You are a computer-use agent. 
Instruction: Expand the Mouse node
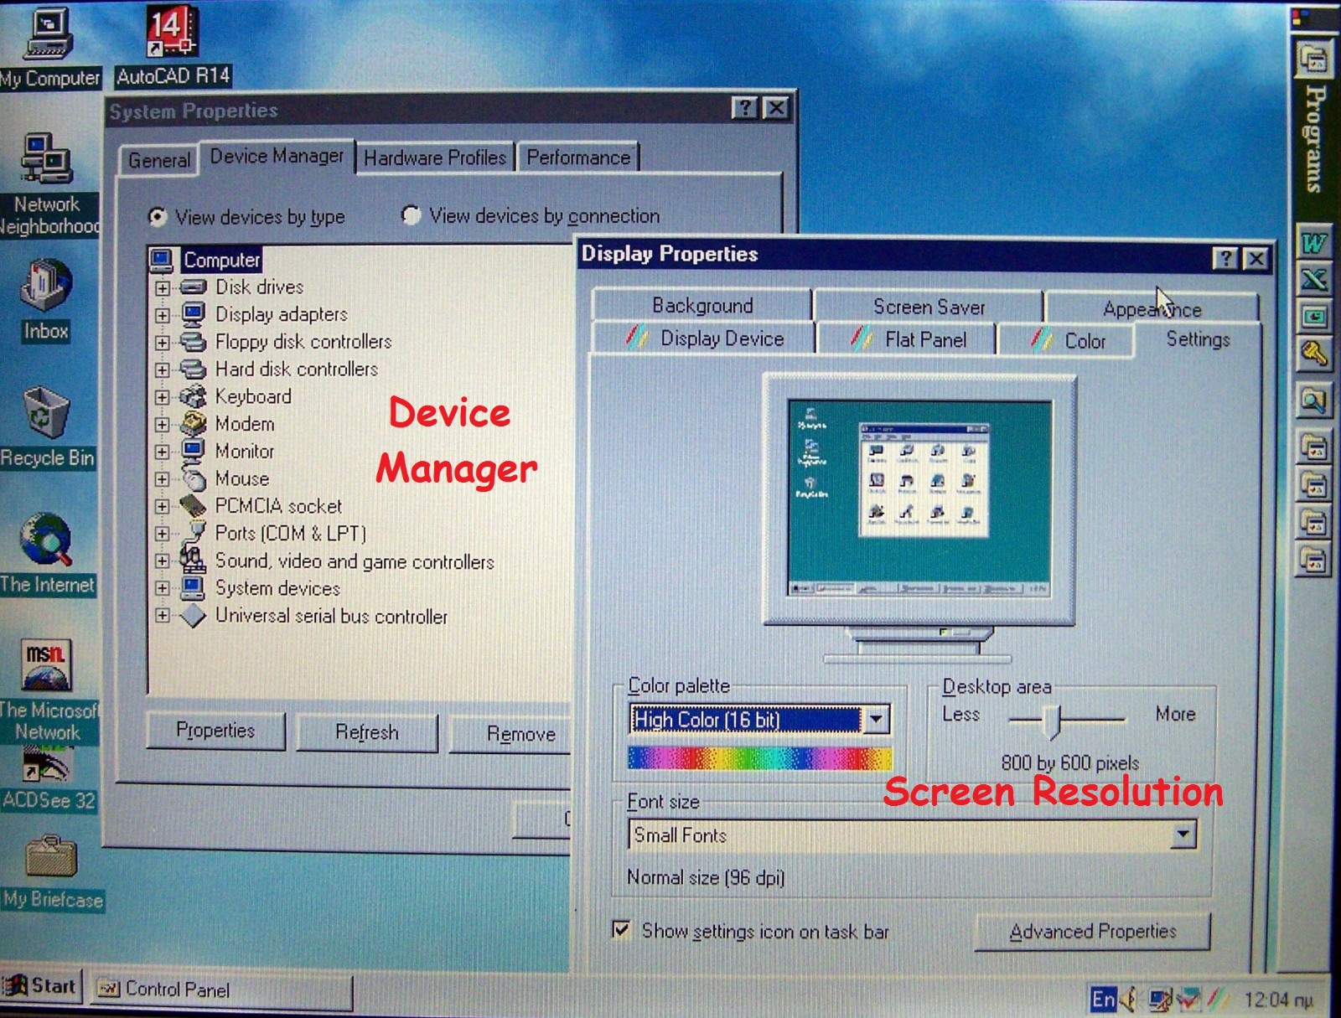click(x=163, y=479)
